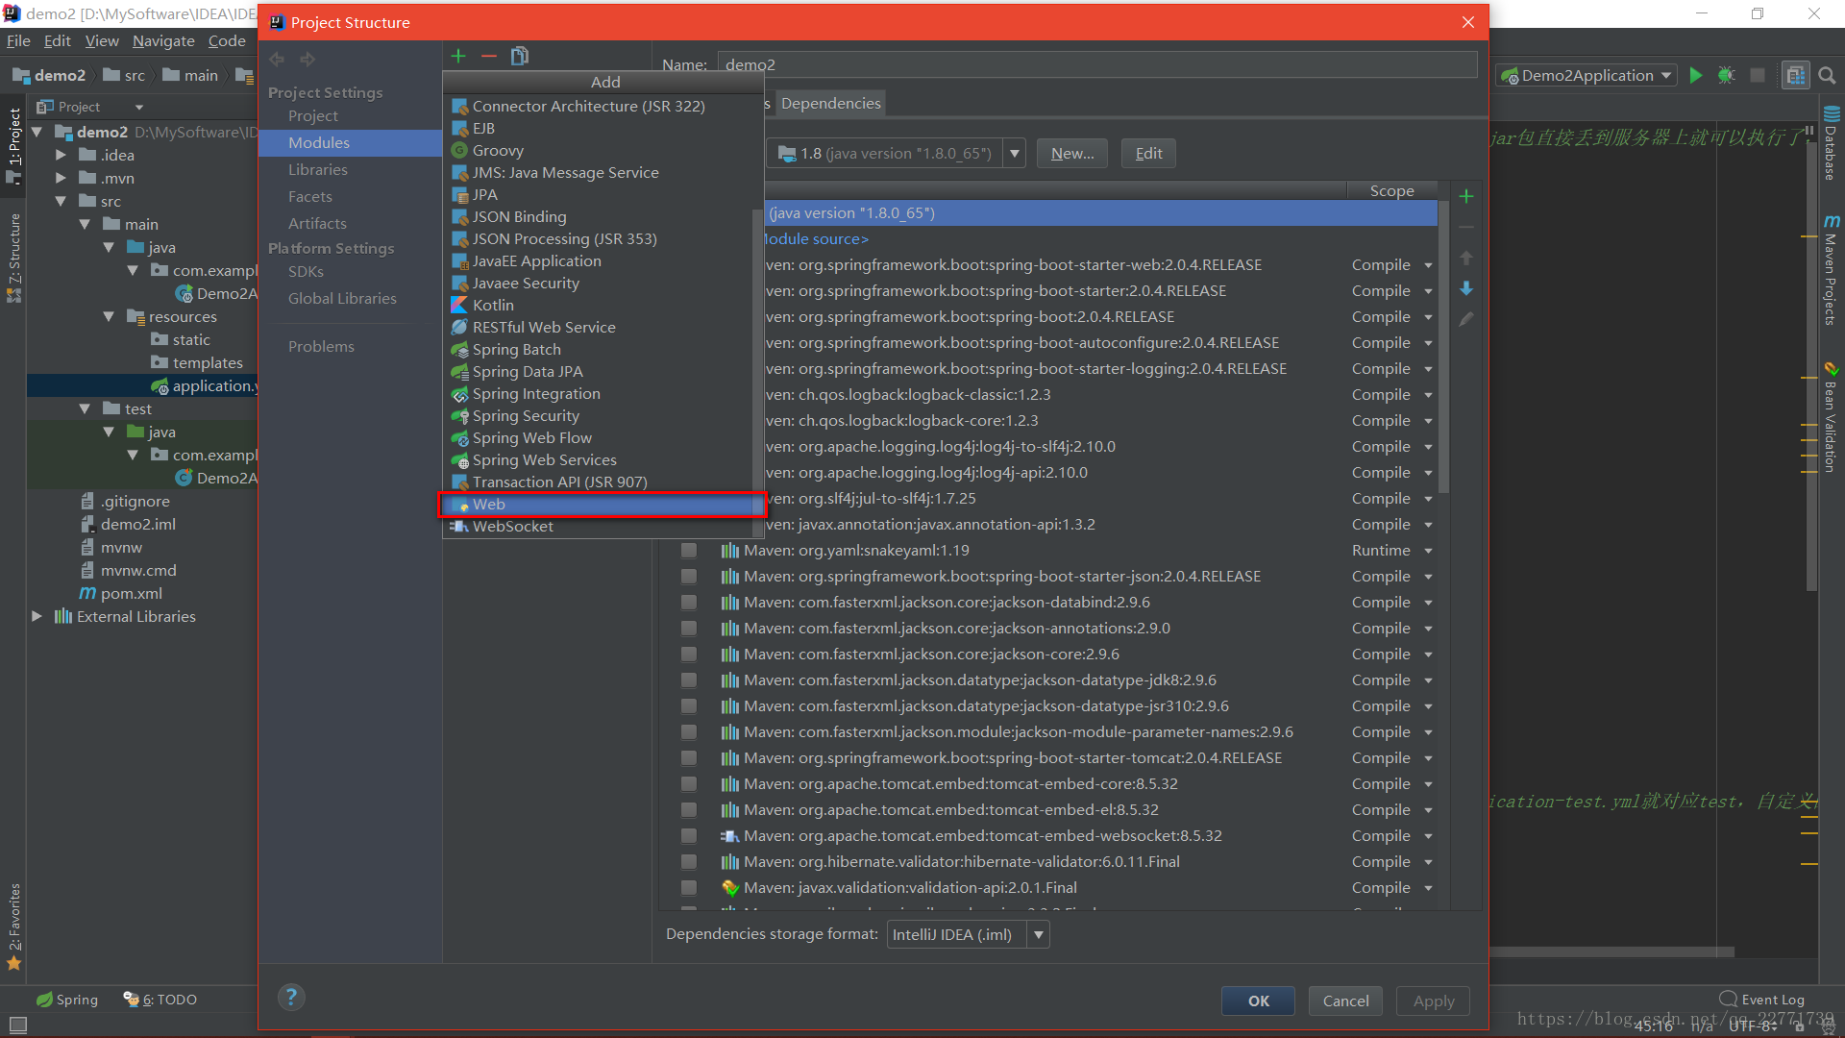Click the Spring Batch icon in module list
This screenshot has width=1845, height=1038.
tap(458, 349)
